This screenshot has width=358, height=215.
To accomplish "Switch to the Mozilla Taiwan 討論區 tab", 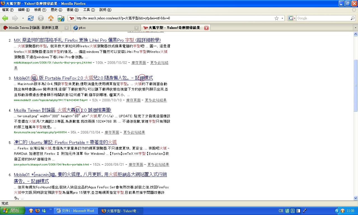I will point(34,28).
